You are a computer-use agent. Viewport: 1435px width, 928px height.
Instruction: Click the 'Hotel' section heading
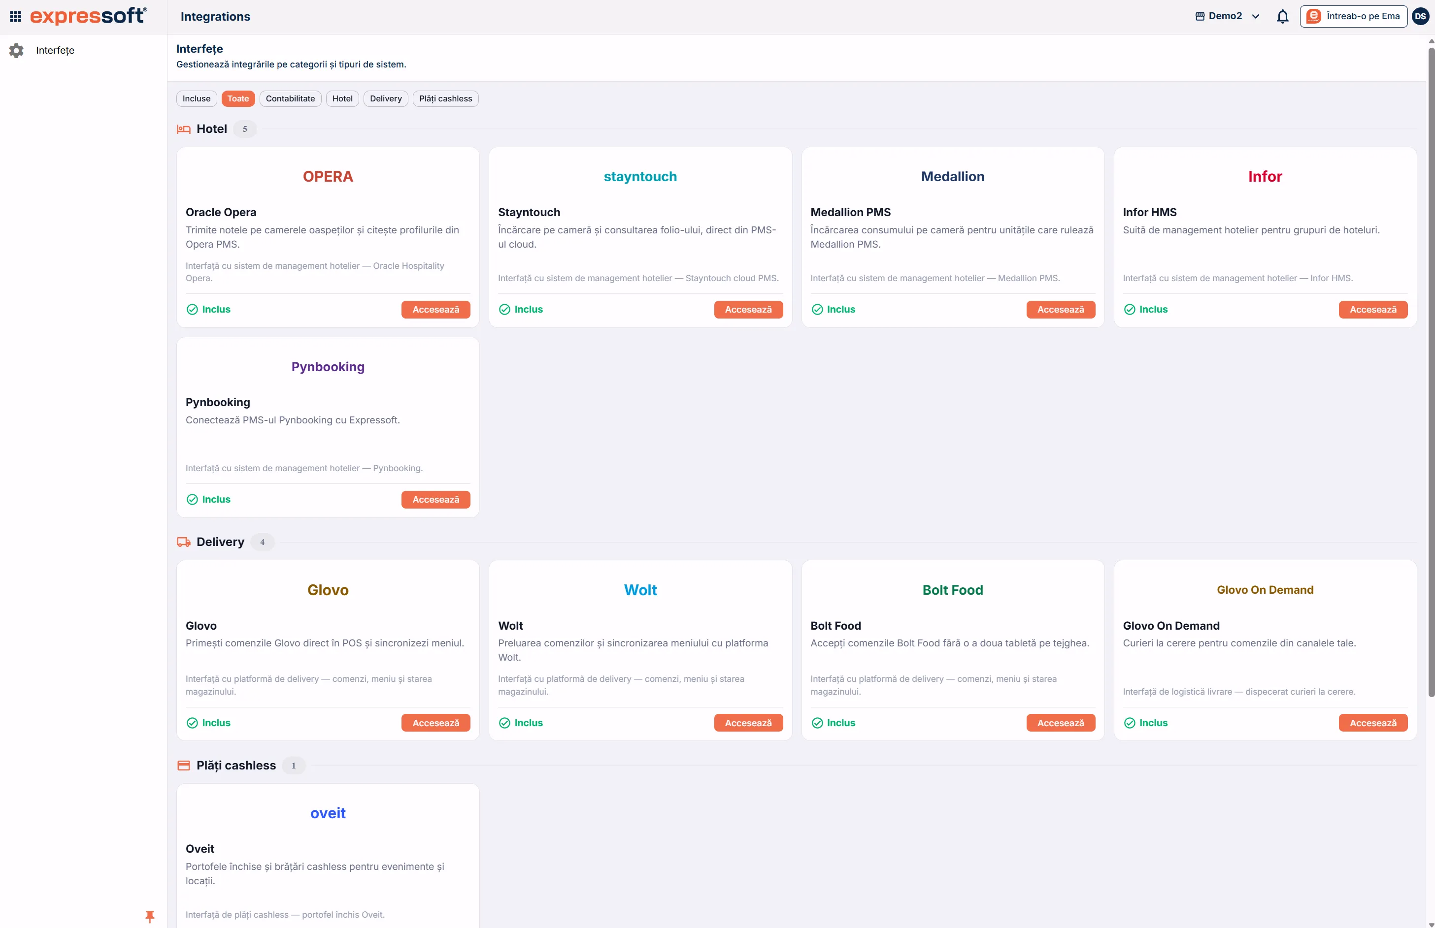tap(212, 129)
